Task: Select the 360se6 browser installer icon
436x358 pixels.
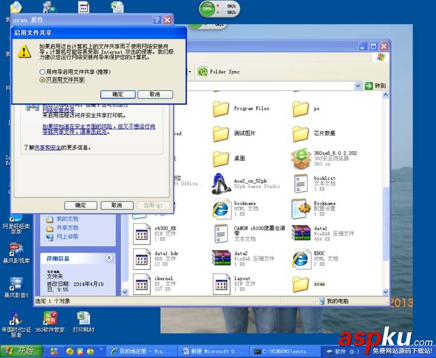Action: coord(300,159)
